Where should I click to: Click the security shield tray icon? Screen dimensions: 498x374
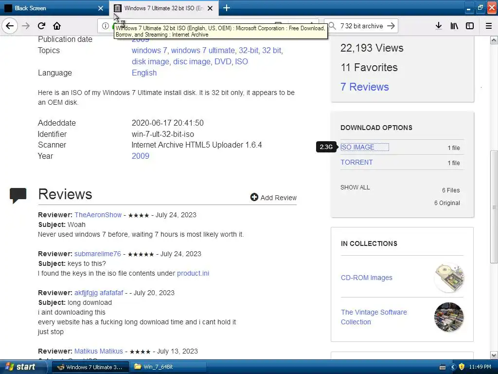462,367
